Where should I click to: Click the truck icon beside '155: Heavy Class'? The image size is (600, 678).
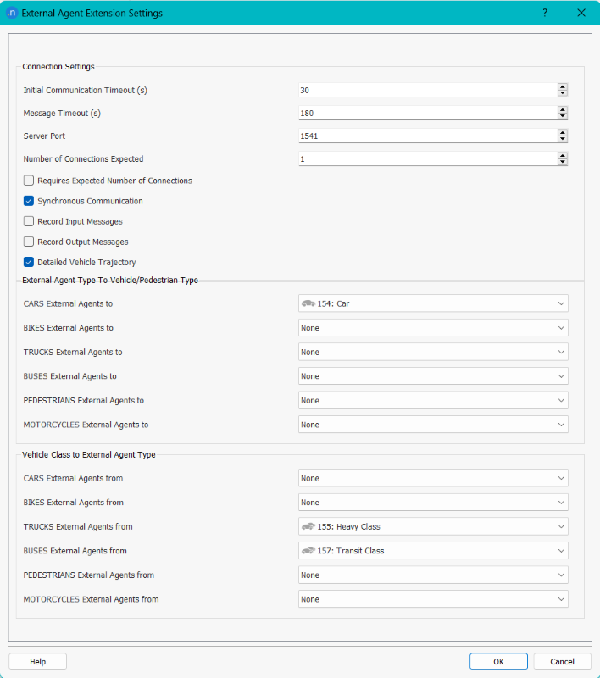[x=308, y=526]
